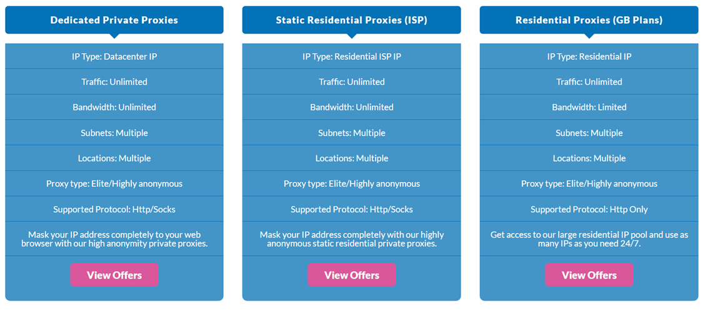Click the high anonymity private proxies description

[x=114, y=239]
